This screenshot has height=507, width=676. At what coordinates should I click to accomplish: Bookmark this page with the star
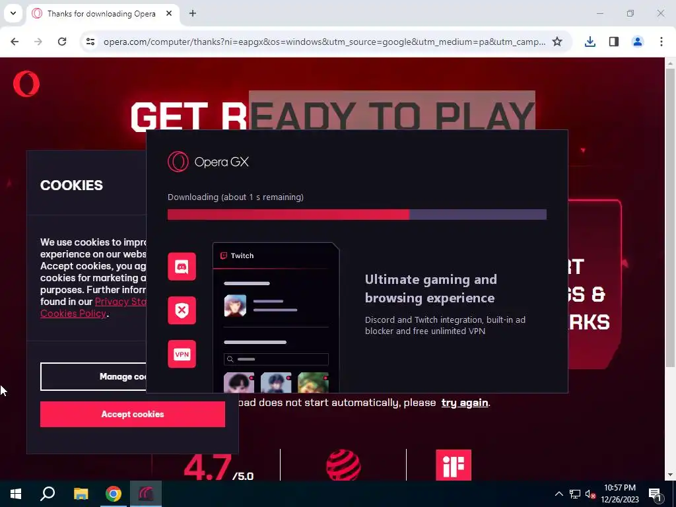pos(557,42)
